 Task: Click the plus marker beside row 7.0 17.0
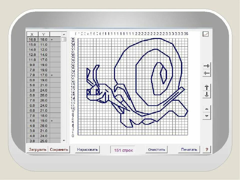pyautogui.click(x=52, y=75)
